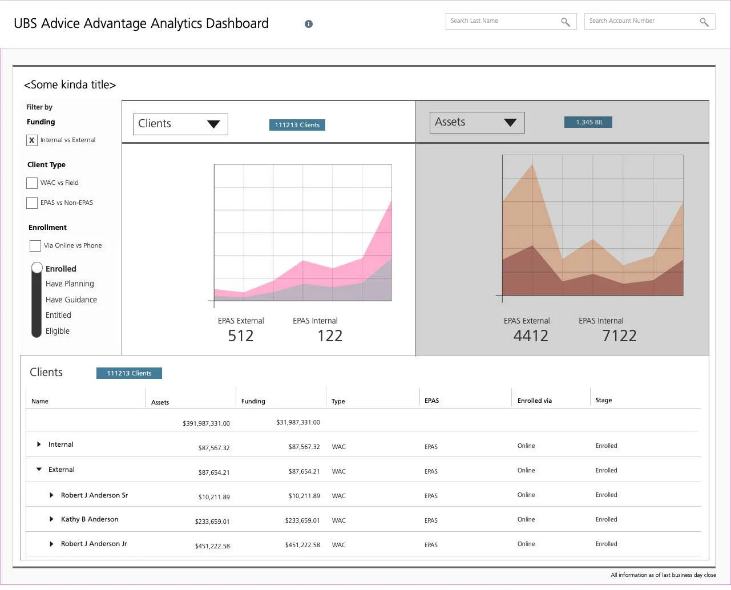Open the Assets dropdown
The image size is (731, 590).
point(477,122)
